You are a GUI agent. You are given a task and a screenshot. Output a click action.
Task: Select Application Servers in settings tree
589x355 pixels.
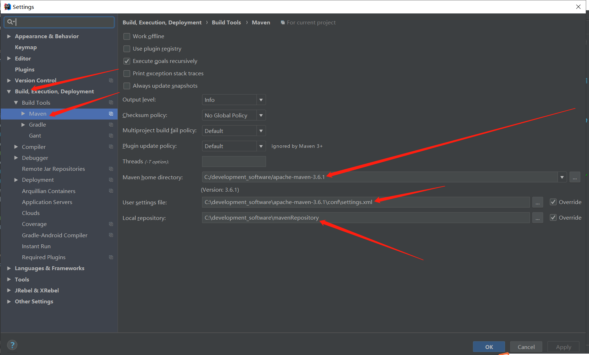click(47, 202)
